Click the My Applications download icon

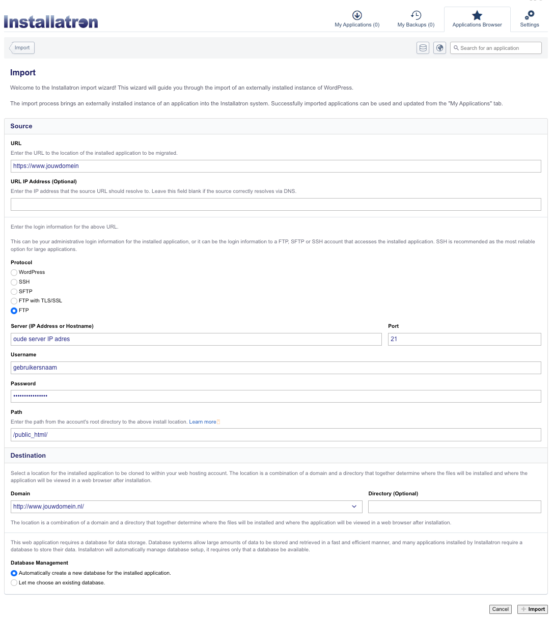[357, 15]
